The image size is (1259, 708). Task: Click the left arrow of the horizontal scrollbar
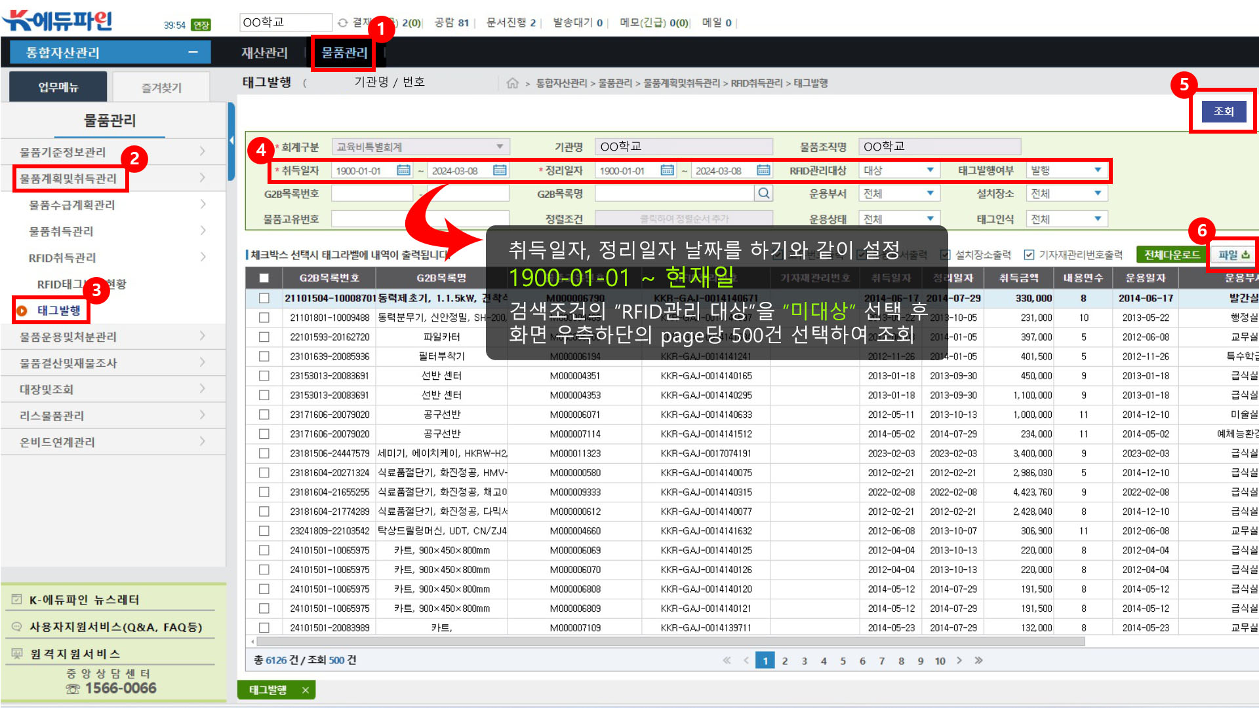253,642
